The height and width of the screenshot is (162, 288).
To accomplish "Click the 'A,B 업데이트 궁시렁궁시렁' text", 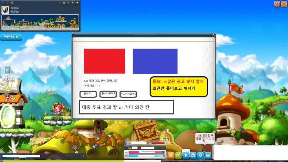I will pos(100,81).
